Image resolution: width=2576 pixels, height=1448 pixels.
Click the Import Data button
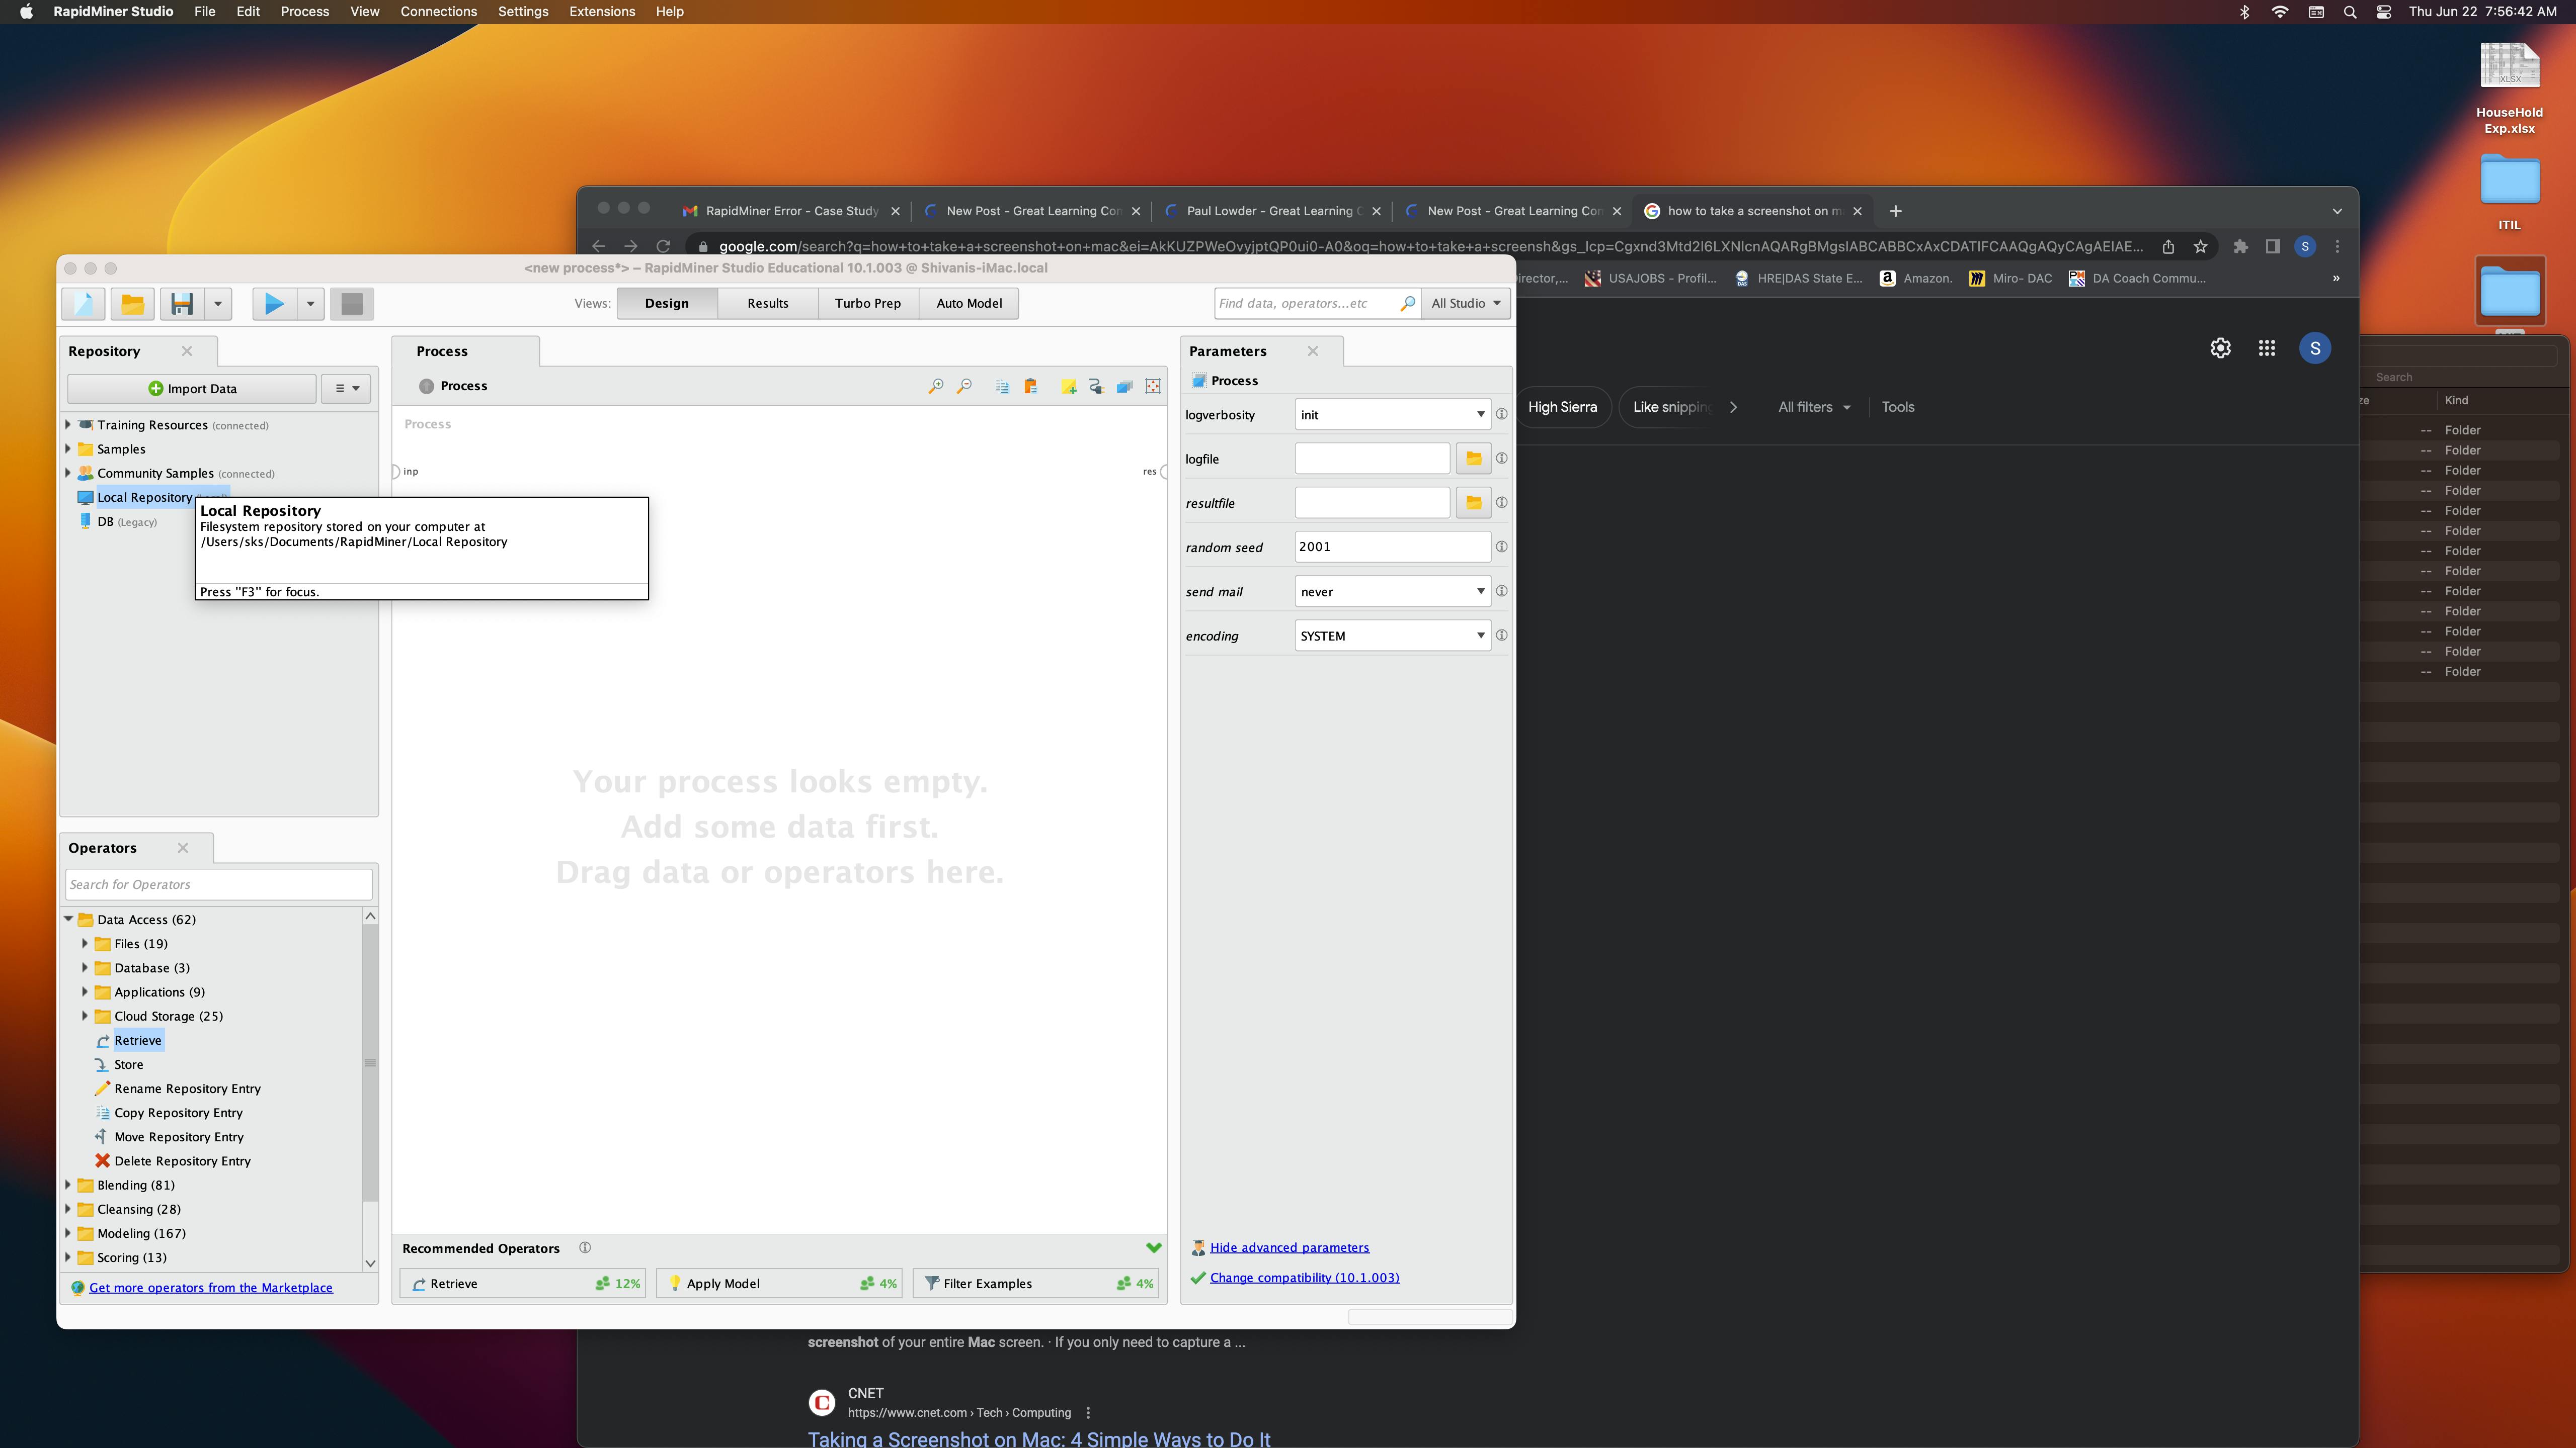click(x=192, y=389)
